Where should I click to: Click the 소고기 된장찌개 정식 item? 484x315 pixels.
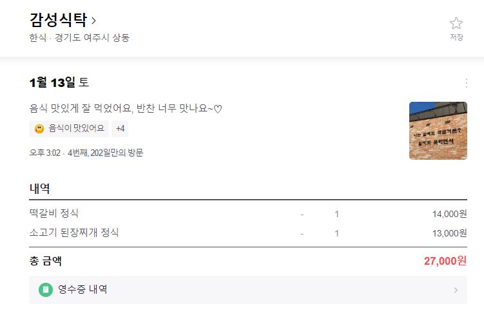(74, 233)
